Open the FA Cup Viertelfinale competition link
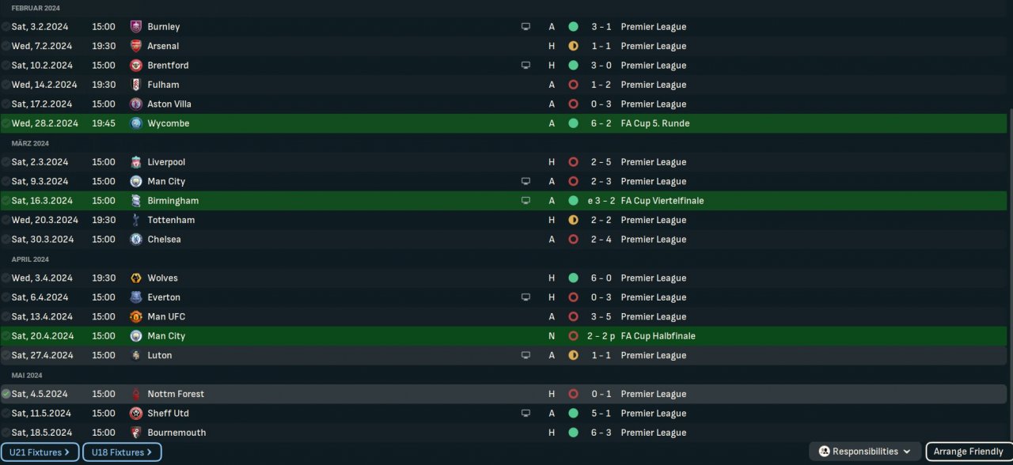Screen dimensions: 1013x465 (662, 201)
